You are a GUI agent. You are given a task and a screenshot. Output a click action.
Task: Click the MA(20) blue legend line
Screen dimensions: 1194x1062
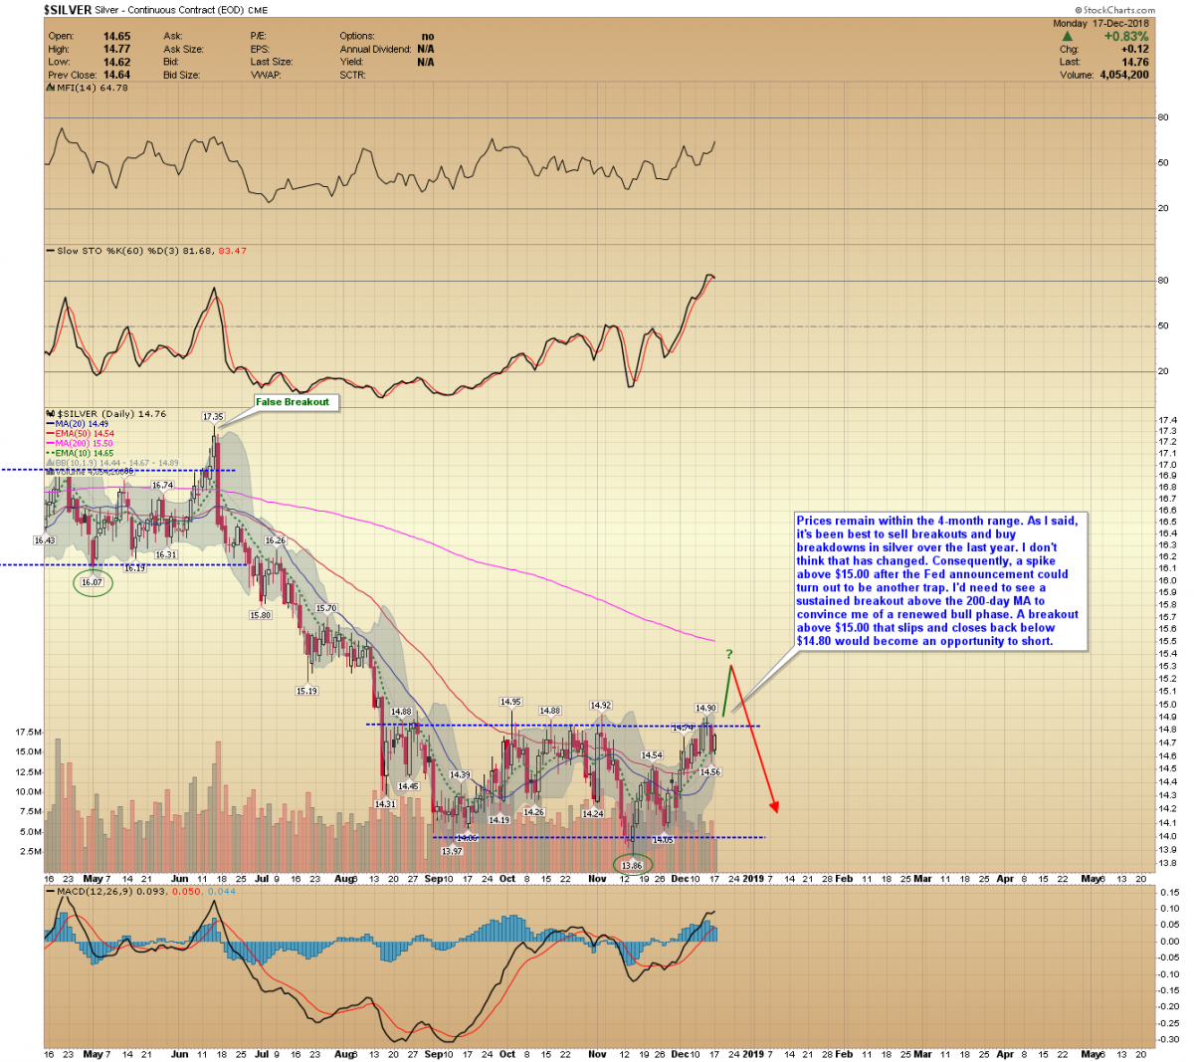point(50,424)
